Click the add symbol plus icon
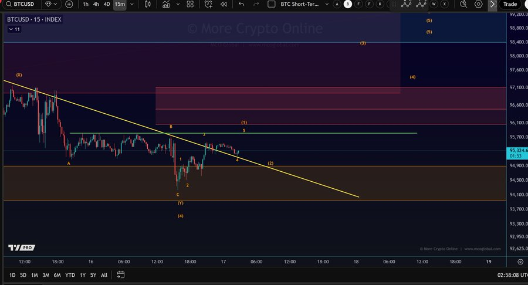The height and width of the screenshot is (285, 528). (x=69, y=4)
